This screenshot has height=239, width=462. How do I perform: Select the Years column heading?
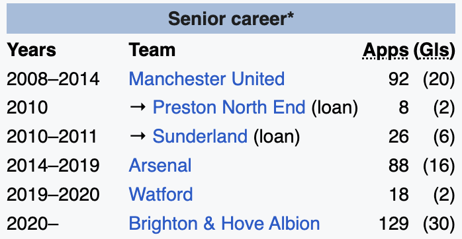(32, 50)
